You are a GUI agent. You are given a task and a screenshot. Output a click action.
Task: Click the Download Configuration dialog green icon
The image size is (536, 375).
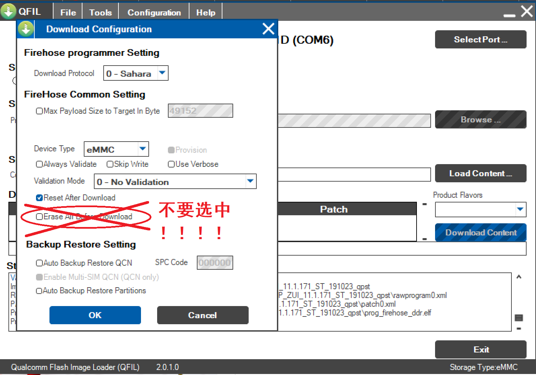click(x=26, y=29)
